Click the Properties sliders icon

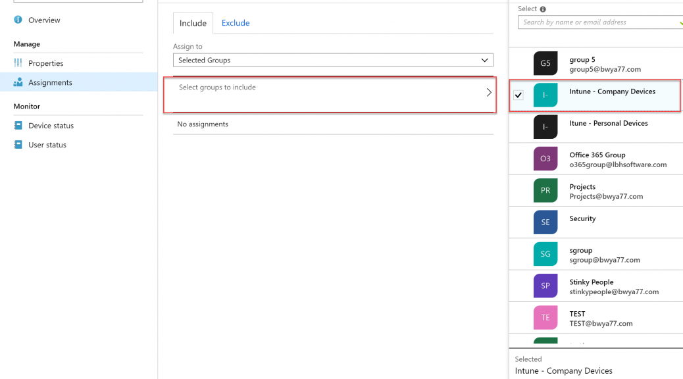pos(18,63)
